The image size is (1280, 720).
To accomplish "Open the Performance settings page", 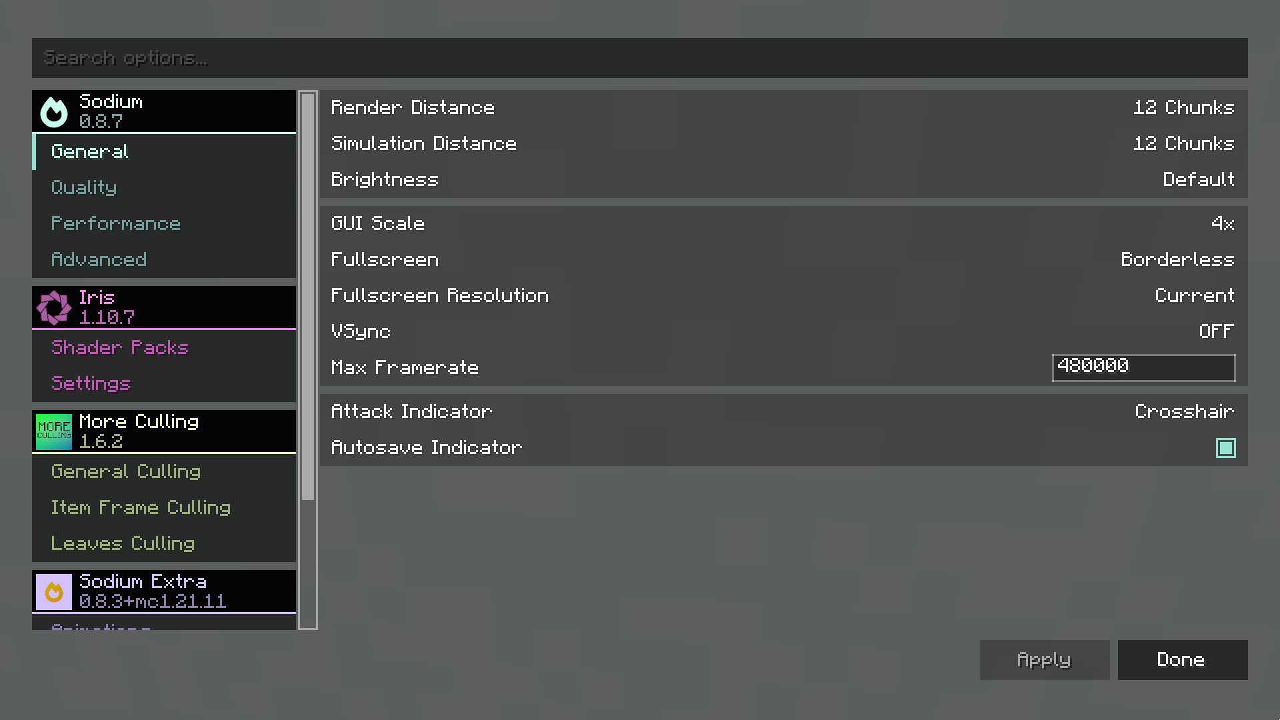I will coord(164,223).
